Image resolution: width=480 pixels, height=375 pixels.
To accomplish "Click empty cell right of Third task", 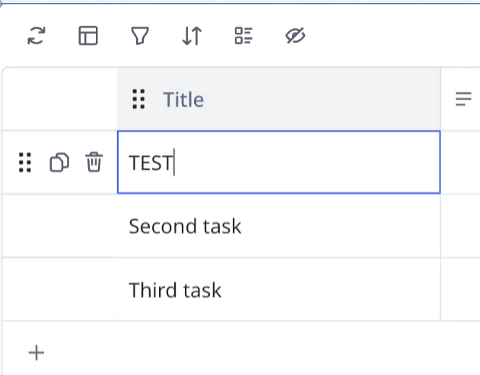I will (x=460, y=290).
